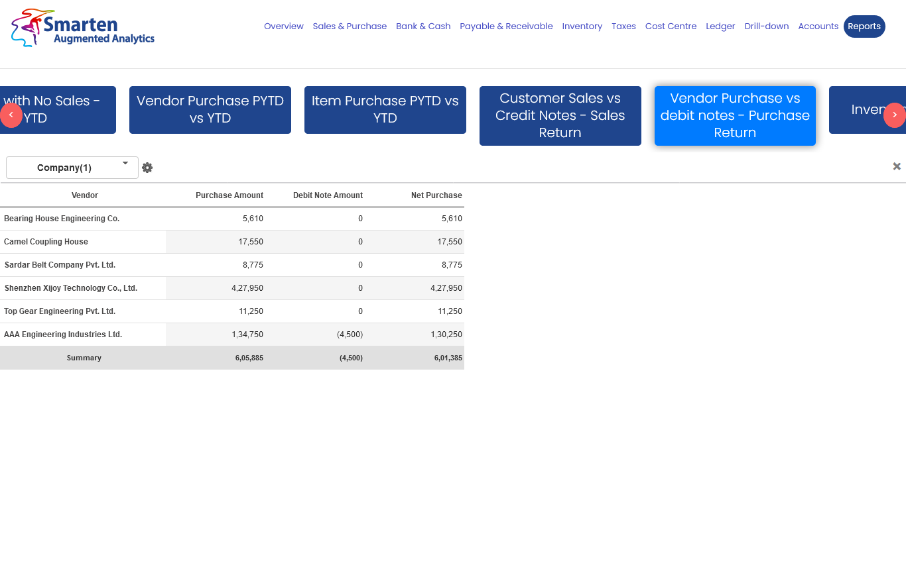Sort by Net Purchase column header

click(x=436, y=195)
